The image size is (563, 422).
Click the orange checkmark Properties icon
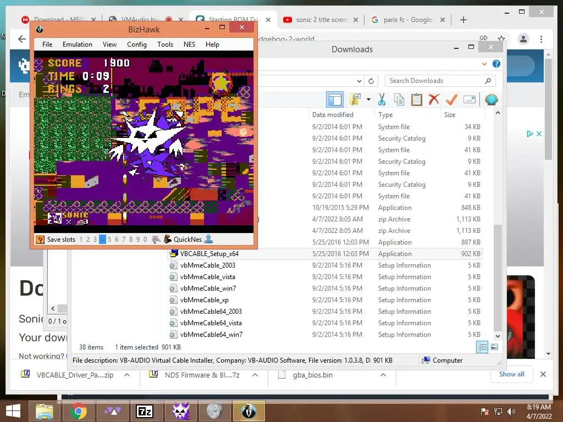[x=451, y=99]
